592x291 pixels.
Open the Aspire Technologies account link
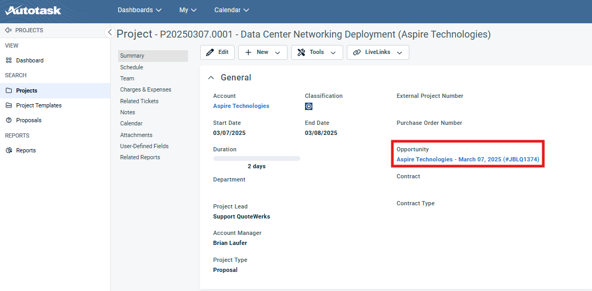pyautogui.click(x=241, y=106)
